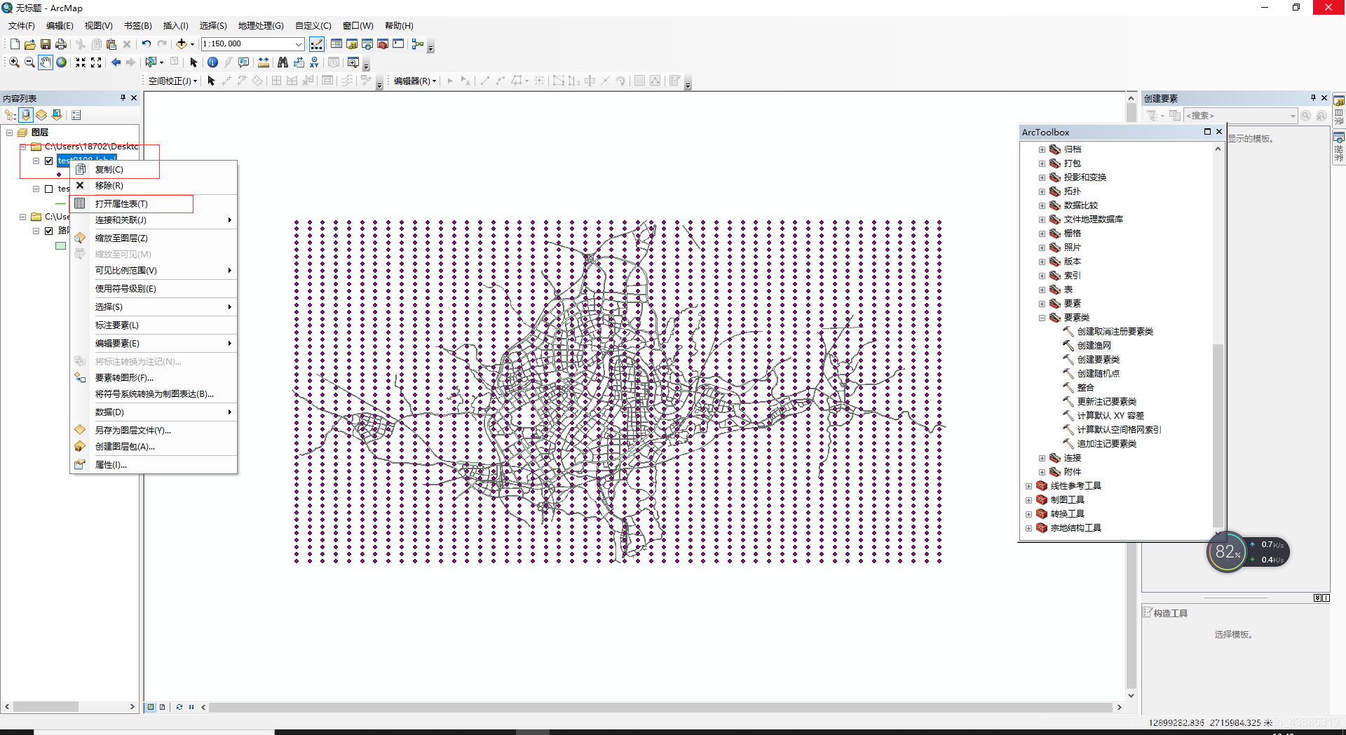Open the 创建要素类 tool
The width and height of the screenshot is (1346, 735).
coord(1098,360)
